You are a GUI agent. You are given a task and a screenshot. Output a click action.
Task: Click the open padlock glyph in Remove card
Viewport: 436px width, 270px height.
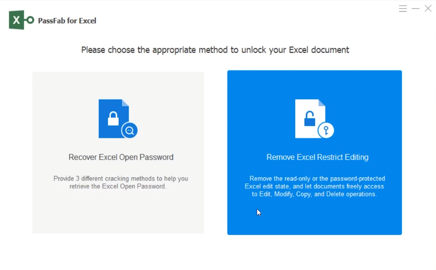click(x=309, y=119)
